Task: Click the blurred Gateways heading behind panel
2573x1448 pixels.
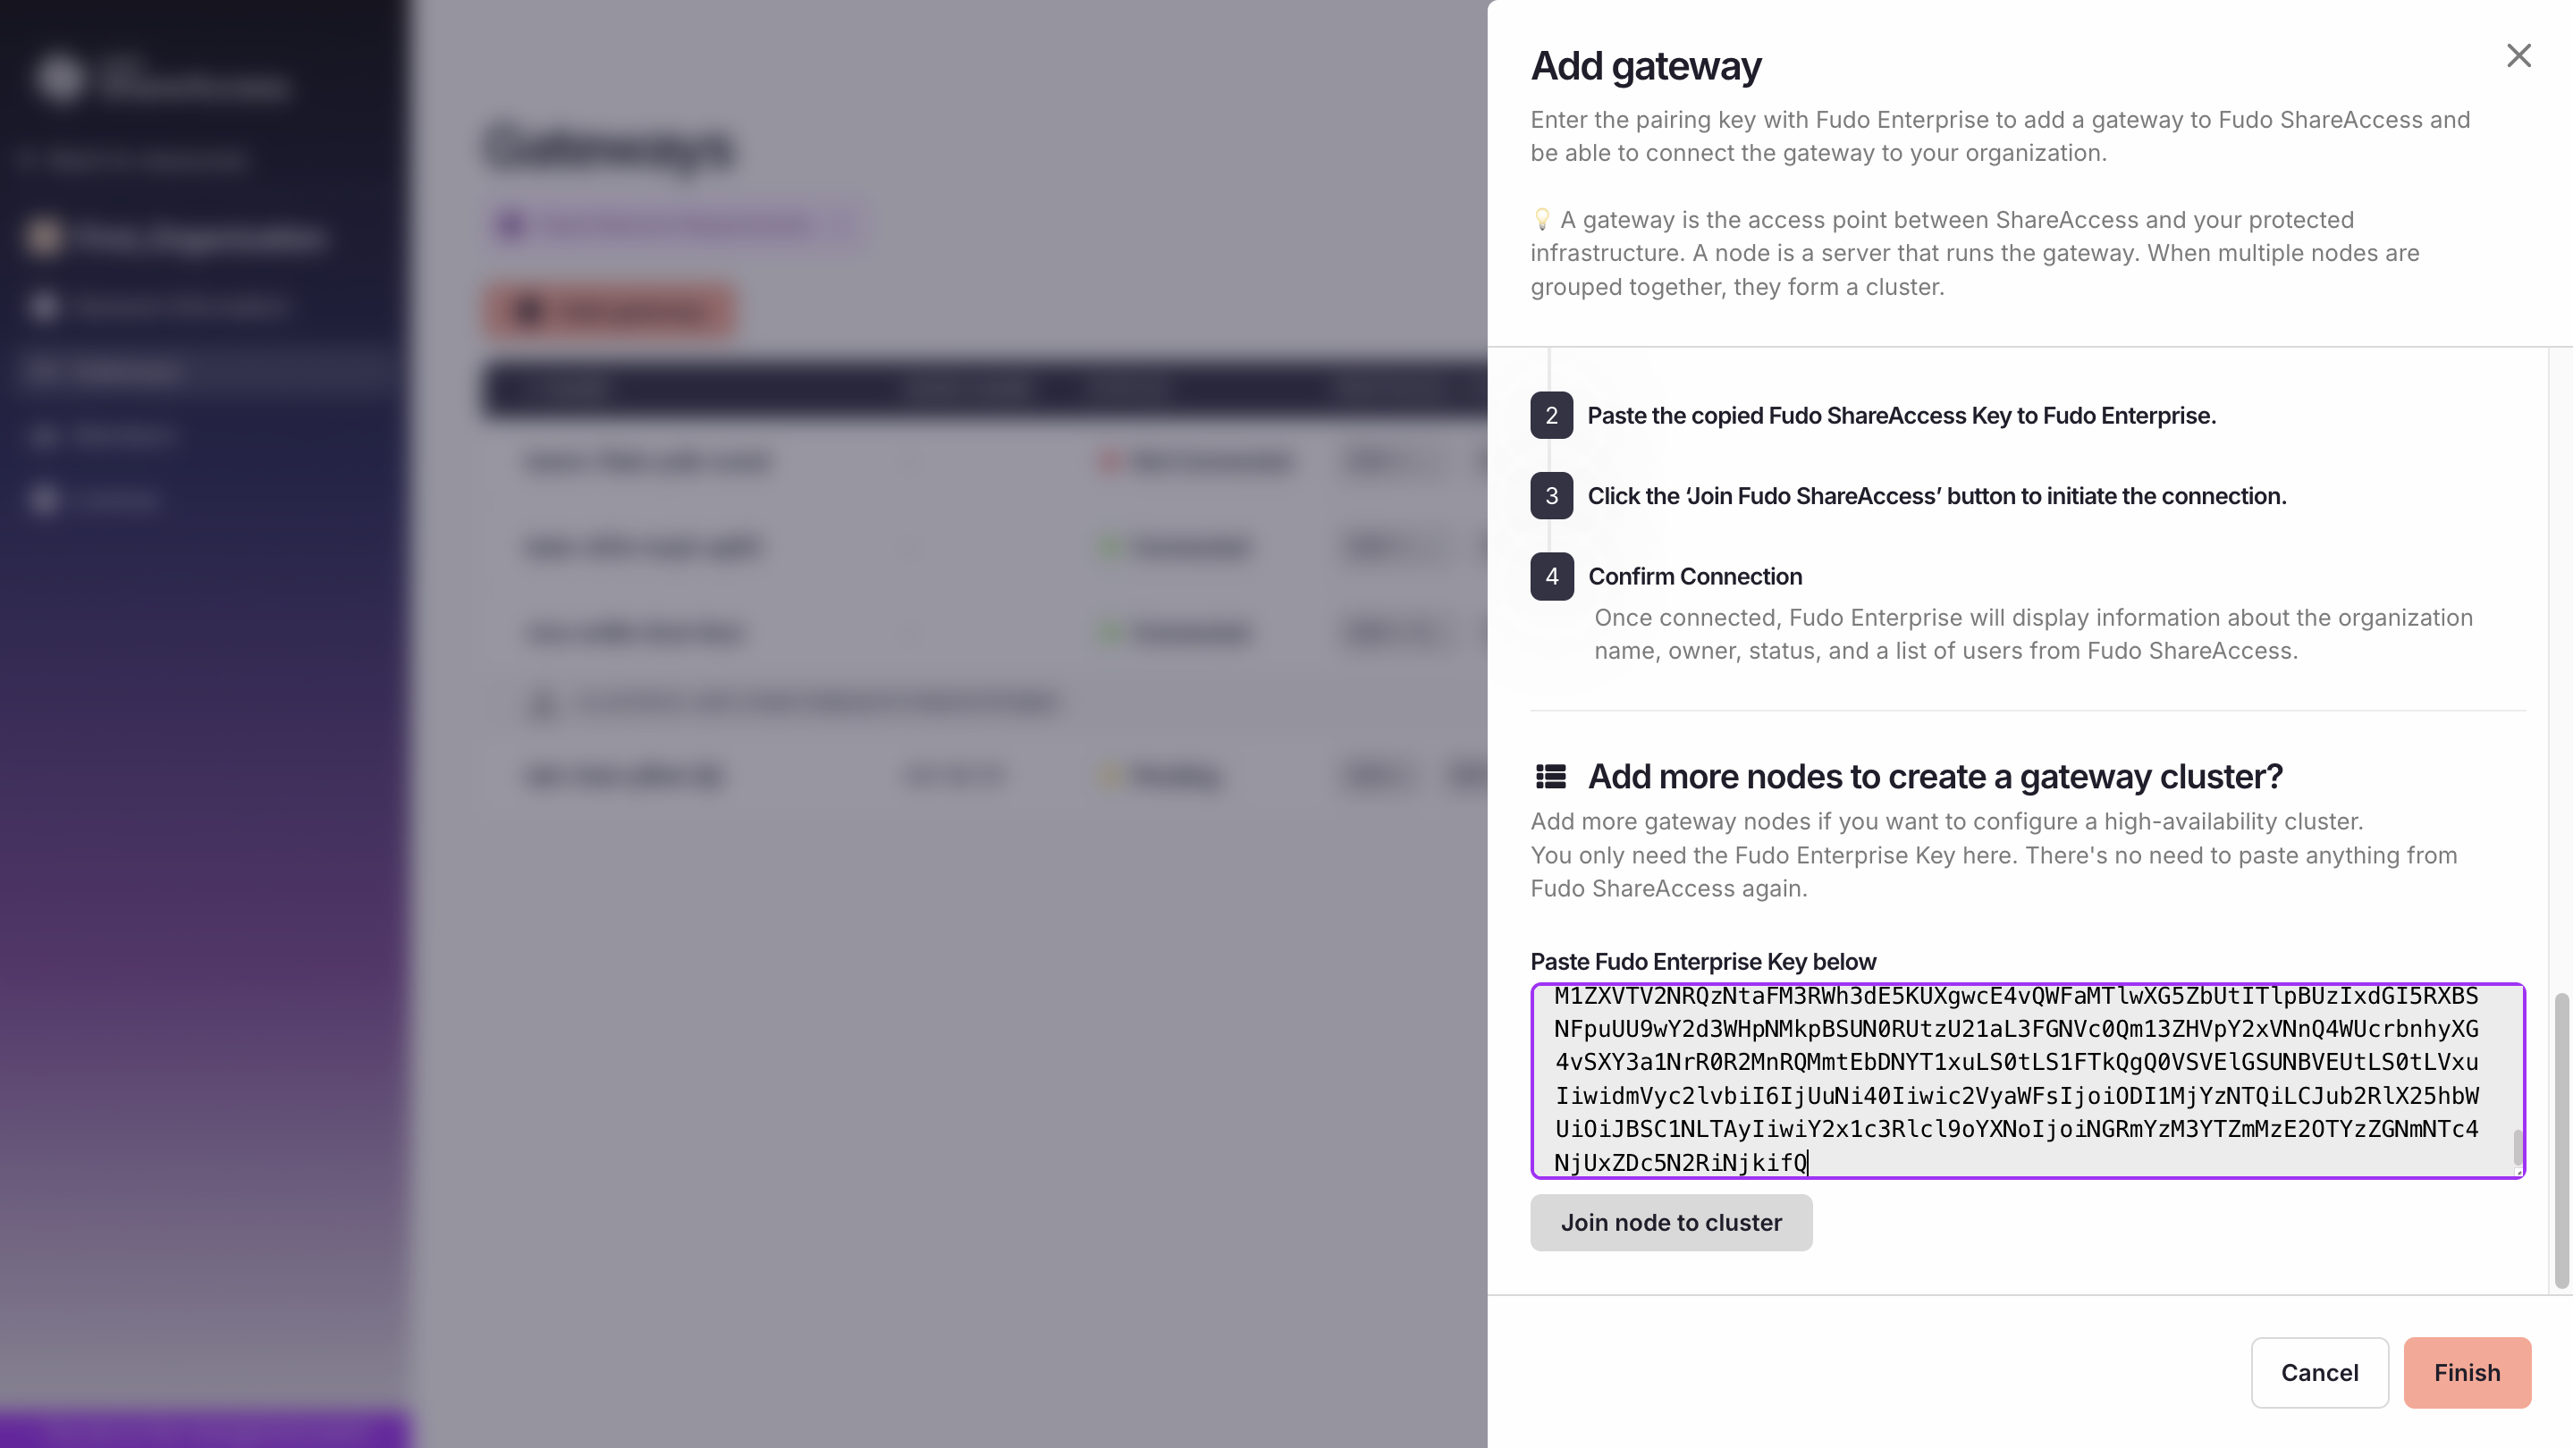Action: [610, 147]
